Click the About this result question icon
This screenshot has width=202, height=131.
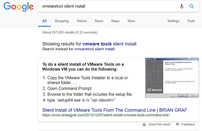point(144,125)
